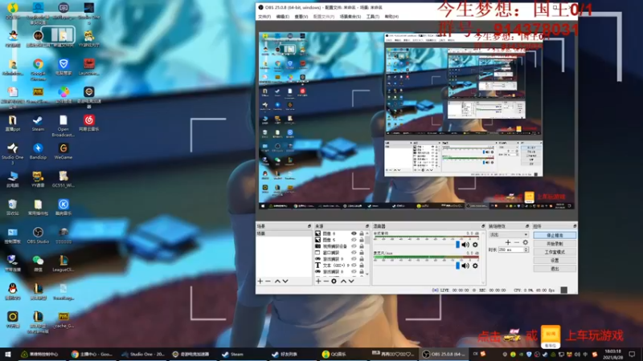Open the 查看(V) menu
The image size is (643, 361).
coord(301,16)
